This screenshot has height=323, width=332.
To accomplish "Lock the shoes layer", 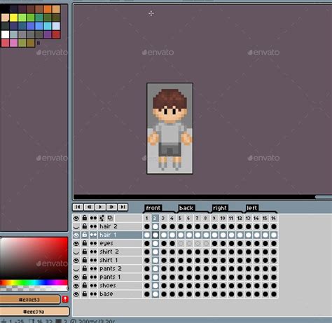I will click(85, 285).
